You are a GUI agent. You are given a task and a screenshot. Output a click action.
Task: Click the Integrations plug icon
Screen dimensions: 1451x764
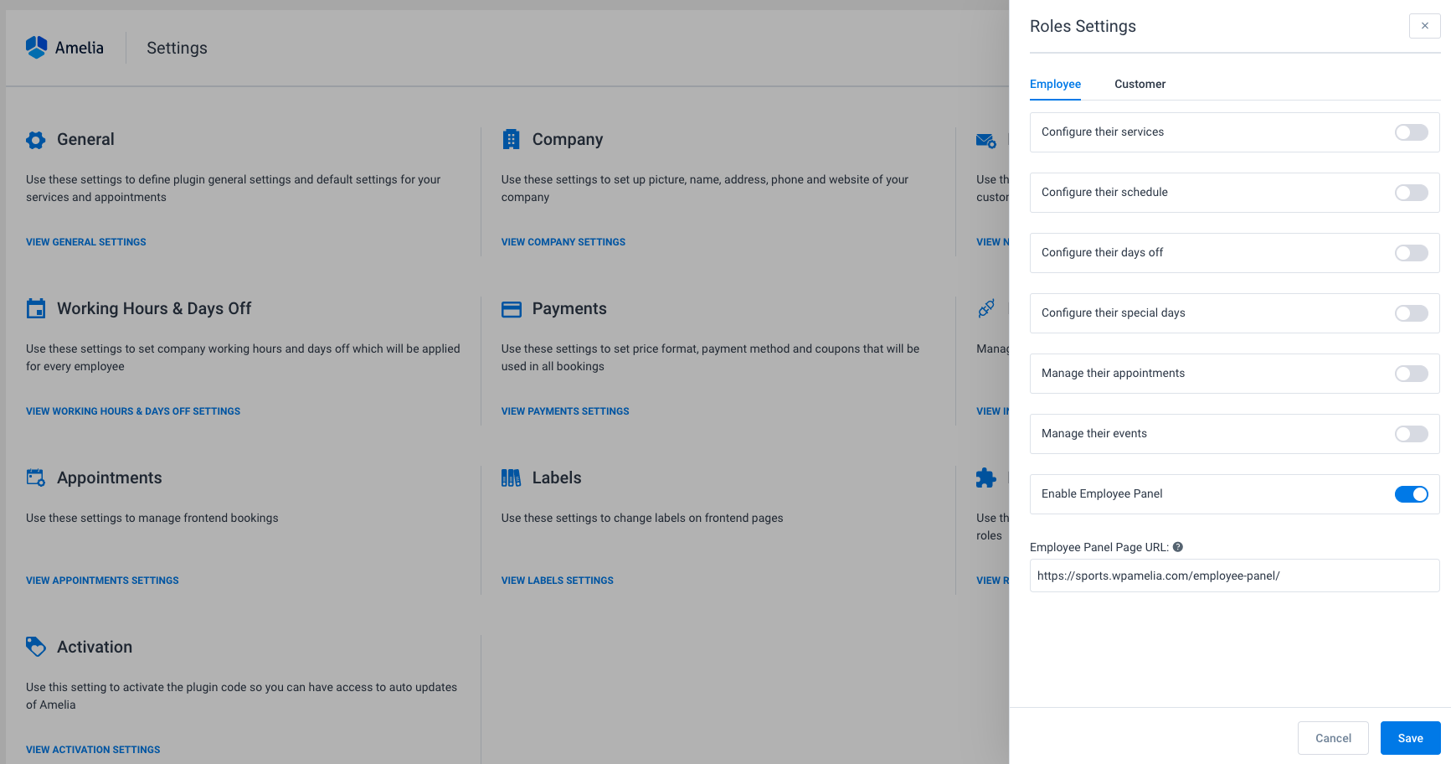pyautogui.click(x=986, y=308)
